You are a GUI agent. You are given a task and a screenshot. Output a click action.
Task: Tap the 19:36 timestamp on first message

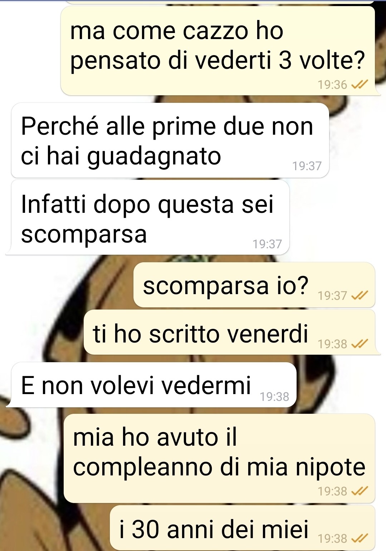coord(332,85)
